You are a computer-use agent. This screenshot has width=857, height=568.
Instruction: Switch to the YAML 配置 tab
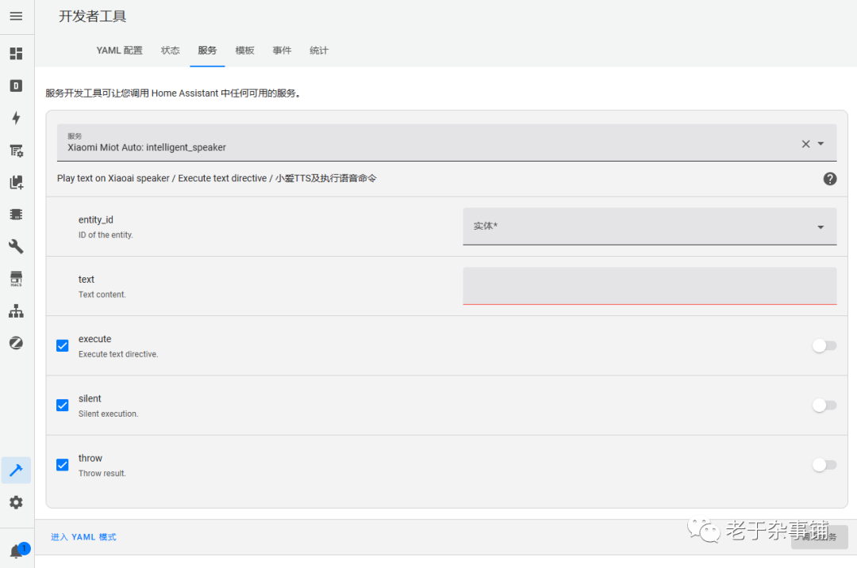coord(120,51)
